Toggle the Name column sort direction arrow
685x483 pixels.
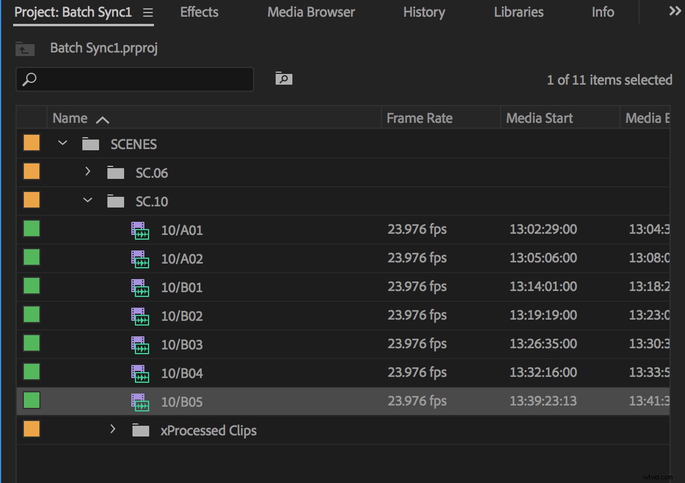(x=102, y=119)
